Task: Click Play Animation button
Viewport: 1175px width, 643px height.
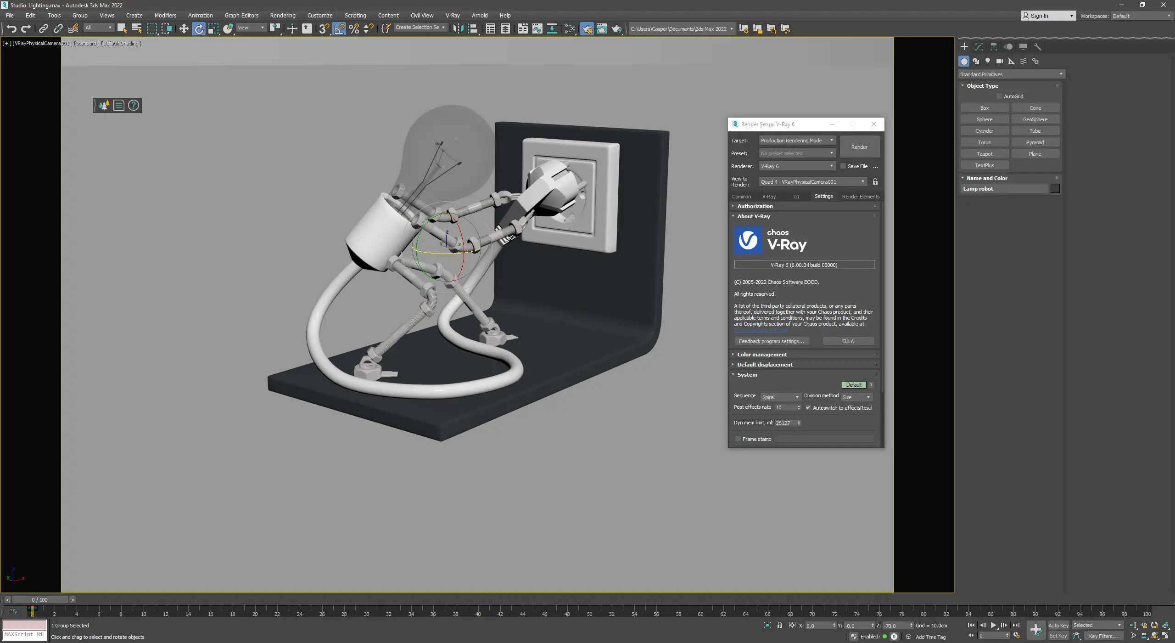Action: point(994,625)
